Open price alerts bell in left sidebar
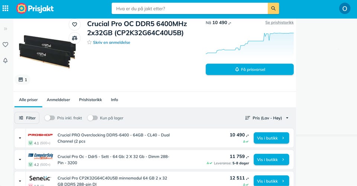357x186 pixels. point(6,61)
